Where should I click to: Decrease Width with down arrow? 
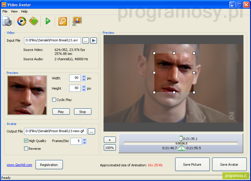coord(84,80)
